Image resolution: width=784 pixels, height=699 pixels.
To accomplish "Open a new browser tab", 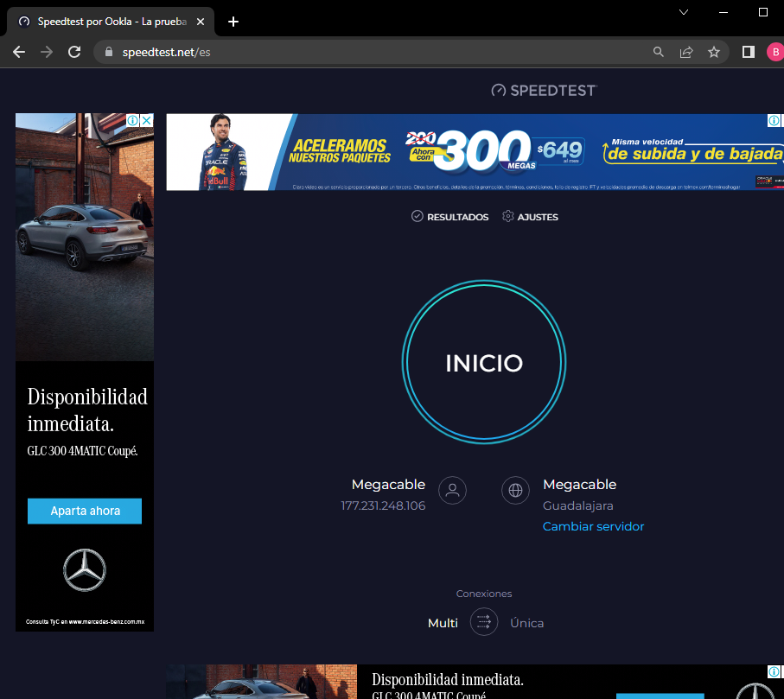I will [x=233, y=22].
